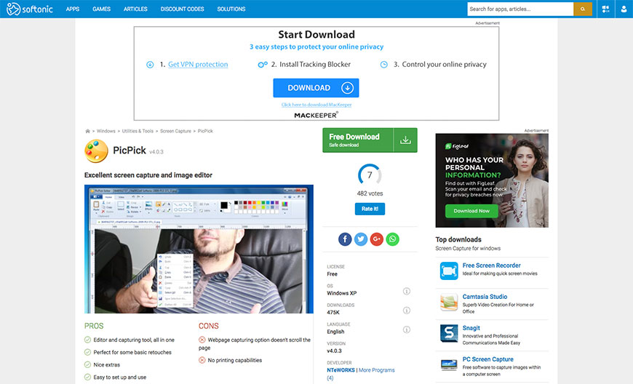This screenshot has height=384, width=633.
Task: Open Camtasia Studio from Top downloads
Action: click(x=485, y=297)
